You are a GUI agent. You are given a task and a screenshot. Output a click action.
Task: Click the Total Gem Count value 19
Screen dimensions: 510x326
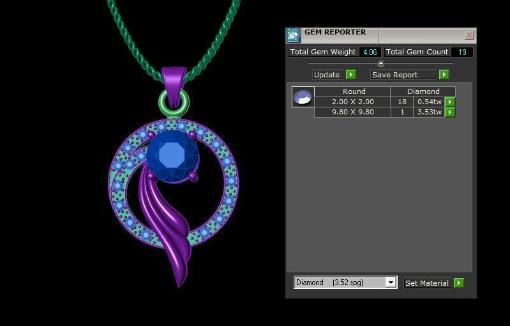coord(462,52)
